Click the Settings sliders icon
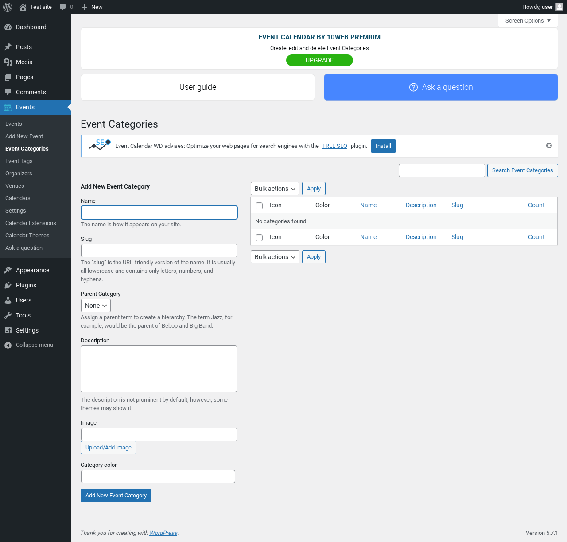The width and height of the screenshot is (567, 542). pyautogui.click(x=8, y=330)
